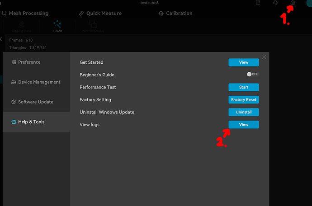This screenshot has width=312, height=206.
Task: Click View next to Get Started
Action: click(x=244, y=62)
